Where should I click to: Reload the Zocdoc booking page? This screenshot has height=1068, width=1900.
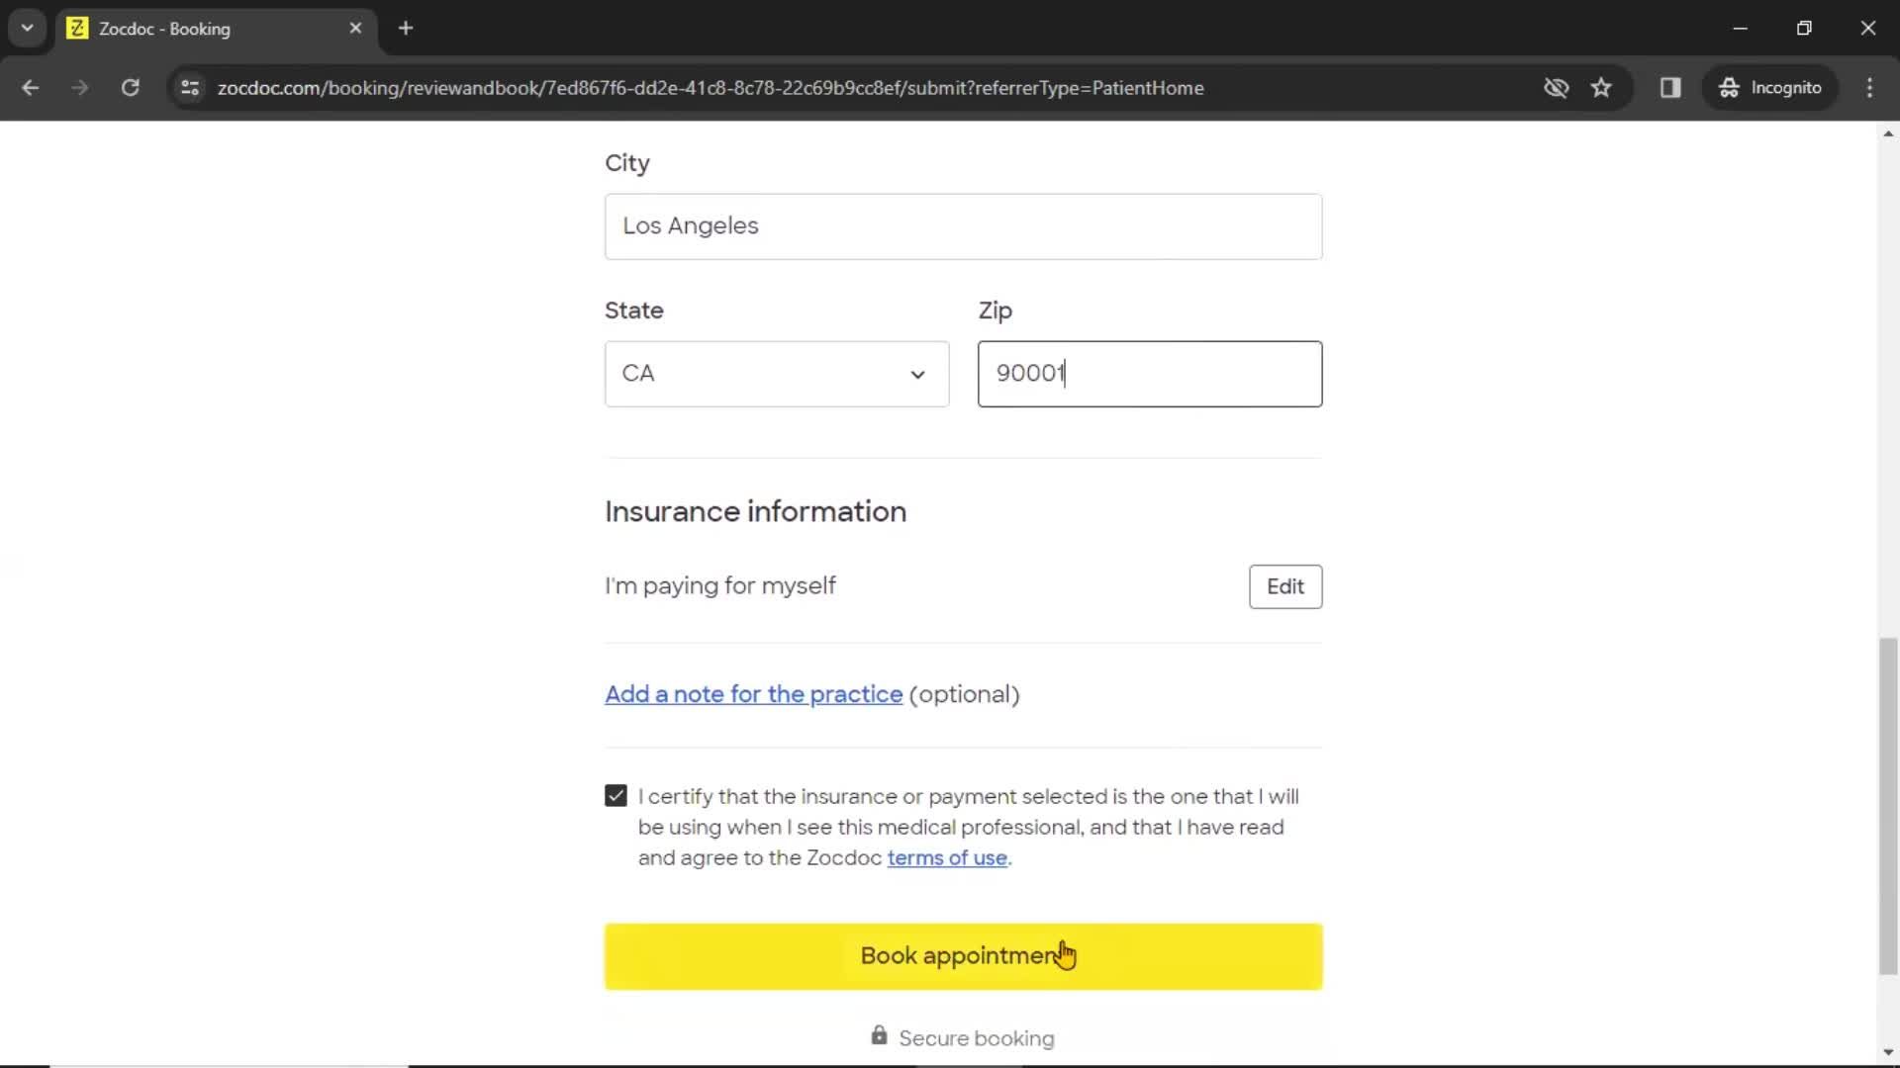tap(130, 87)
